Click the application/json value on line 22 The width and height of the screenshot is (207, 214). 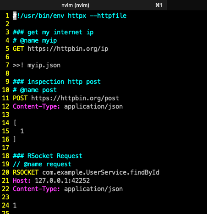[93, 189]
